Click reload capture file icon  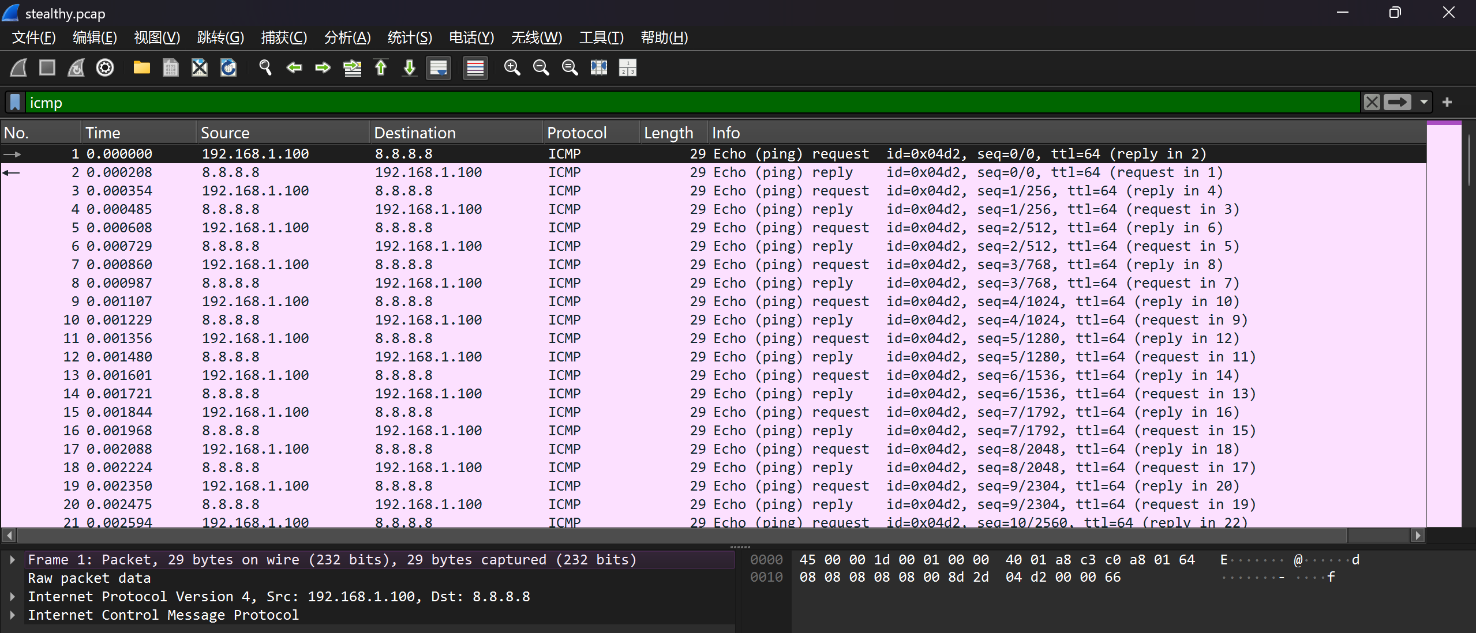click(228, 68)
